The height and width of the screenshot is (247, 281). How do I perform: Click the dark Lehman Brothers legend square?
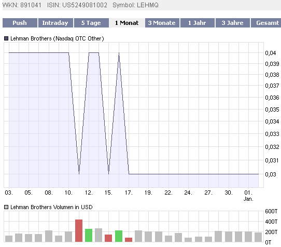[x=6, y=38]
